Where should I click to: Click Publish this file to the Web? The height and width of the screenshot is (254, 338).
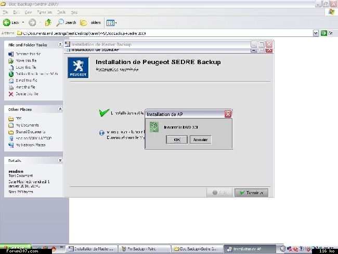pyautogui.click(x=36, y=74)
